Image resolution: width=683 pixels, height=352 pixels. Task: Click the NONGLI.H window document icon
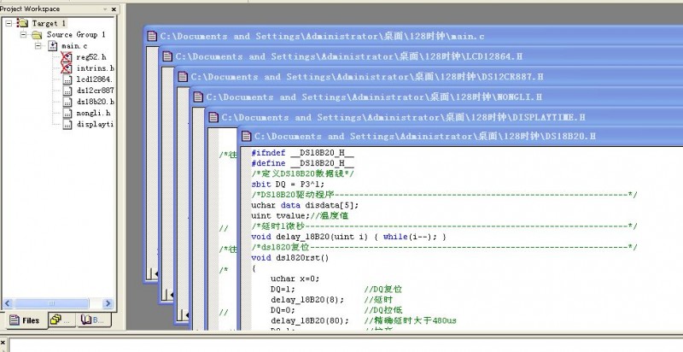coord(197,97)
